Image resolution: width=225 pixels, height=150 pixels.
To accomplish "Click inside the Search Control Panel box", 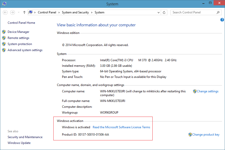I will click(x=193, y=12).
